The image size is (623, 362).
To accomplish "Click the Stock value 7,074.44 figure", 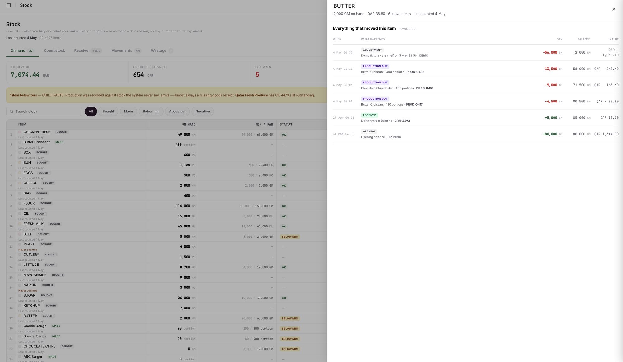I will [x=25, y=75].
